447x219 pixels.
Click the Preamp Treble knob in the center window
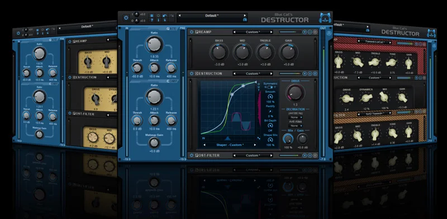click(265, 52)
